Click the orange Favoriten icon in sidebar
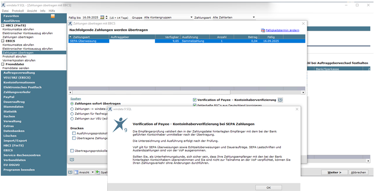The height and width of the screenshot is (191, 374). (x=53, y=16)
